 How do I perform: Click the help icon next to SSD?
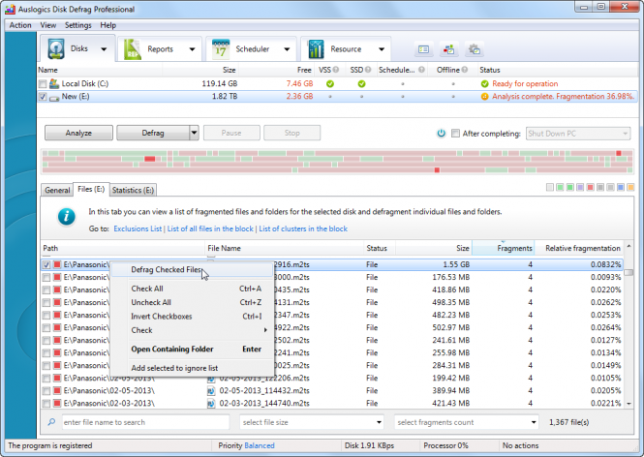tap(368, 70)
